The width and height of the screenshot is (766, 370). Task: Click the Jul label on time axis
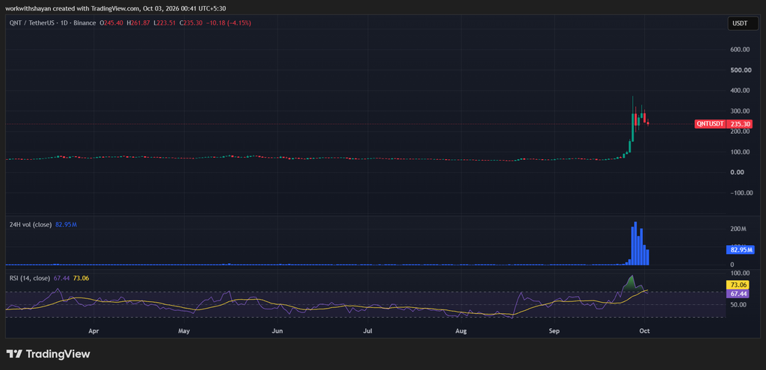(x=368, y=331)
